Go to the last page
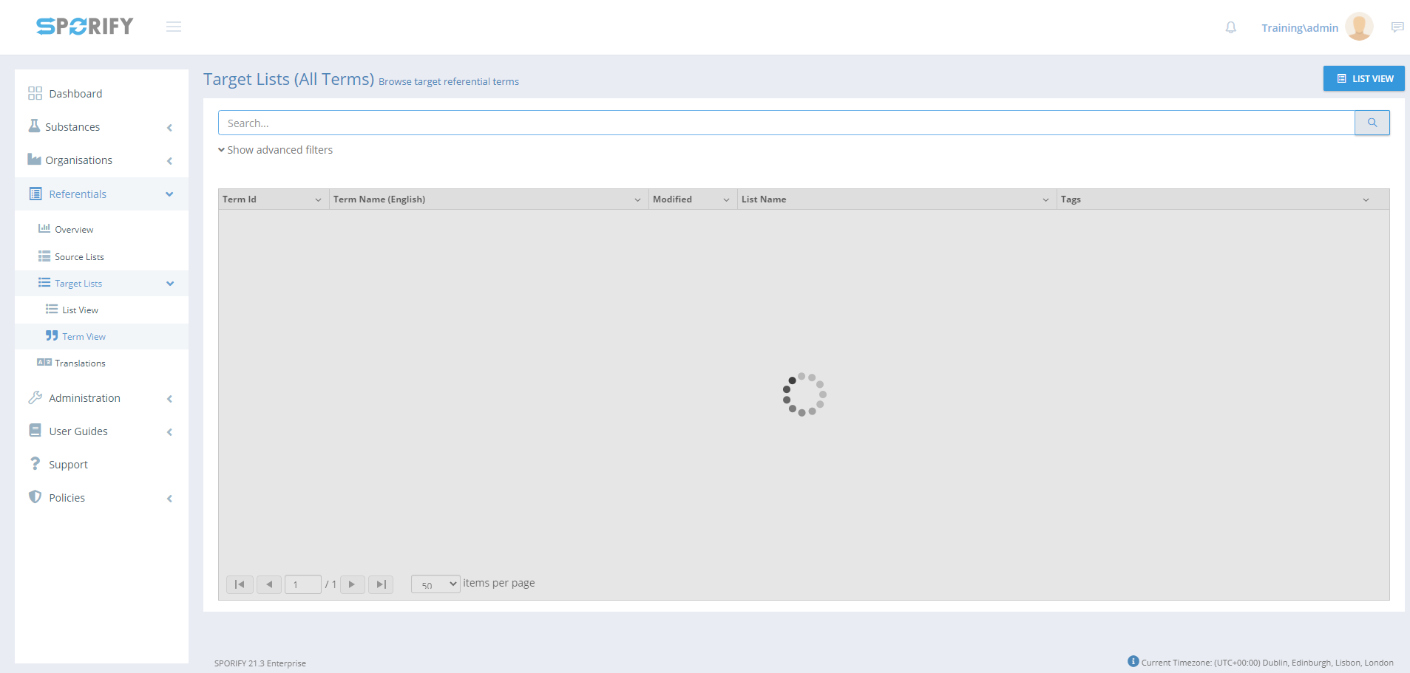 381,584
